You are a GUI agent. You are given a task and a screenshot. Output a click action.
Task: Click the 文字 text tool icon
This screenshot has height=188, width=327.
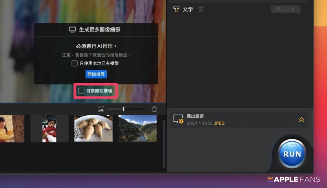point(176,9)
